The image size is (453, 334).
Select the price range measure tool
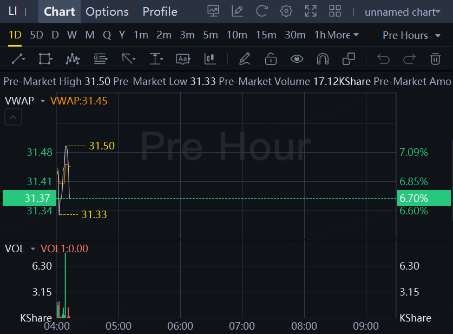coord(156,59)
